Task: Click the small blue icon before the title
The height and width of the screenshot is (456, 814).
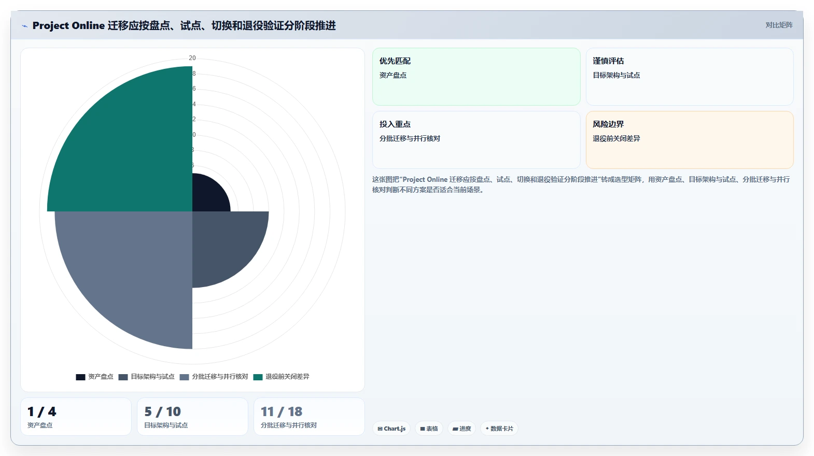Action: pyautogui.click(x=24, y=26)
